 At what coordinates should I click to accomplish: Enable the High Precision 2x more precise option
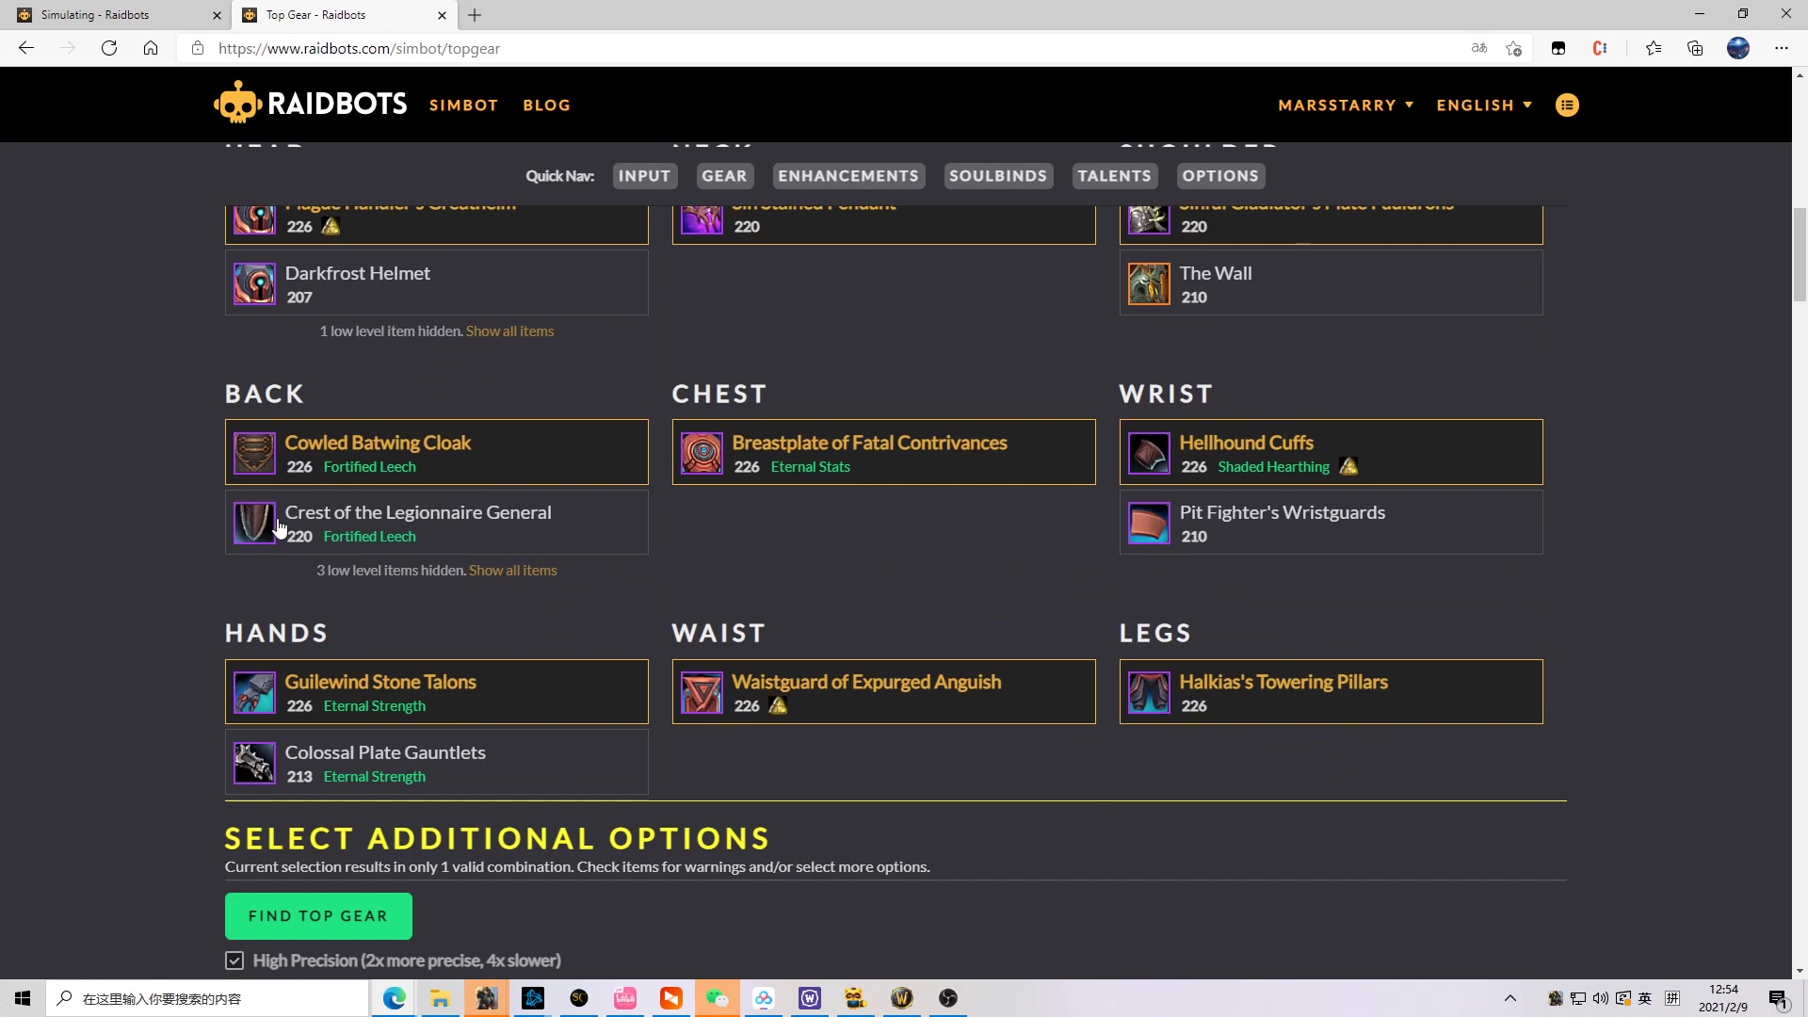click(x=234, y=960)
